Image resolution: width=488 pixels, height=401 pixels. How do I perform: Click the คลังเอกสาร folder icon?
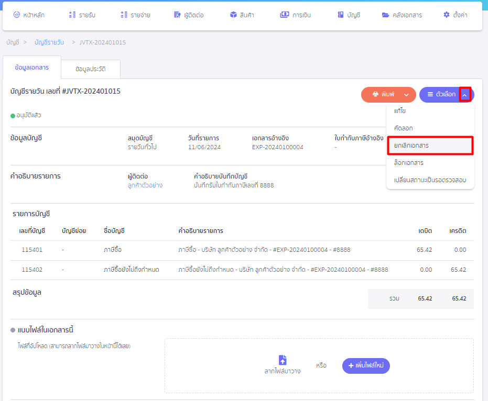tap(385, 15)
